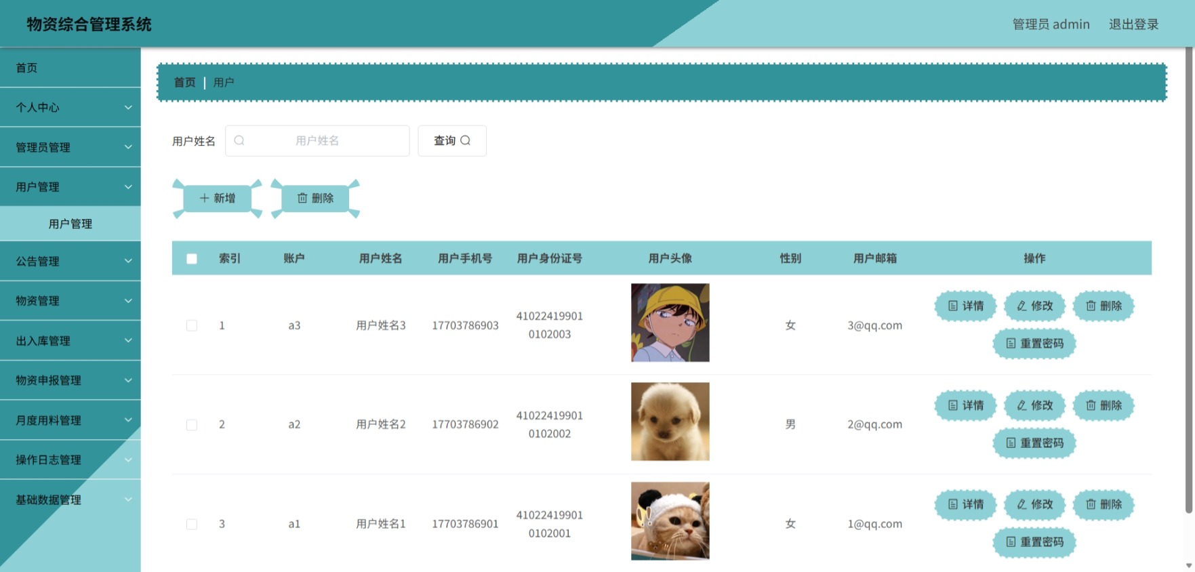Click the 删除 trash icon for account a1
The width and height of the screenshot is (1195, 572).
click(1091, 504)
